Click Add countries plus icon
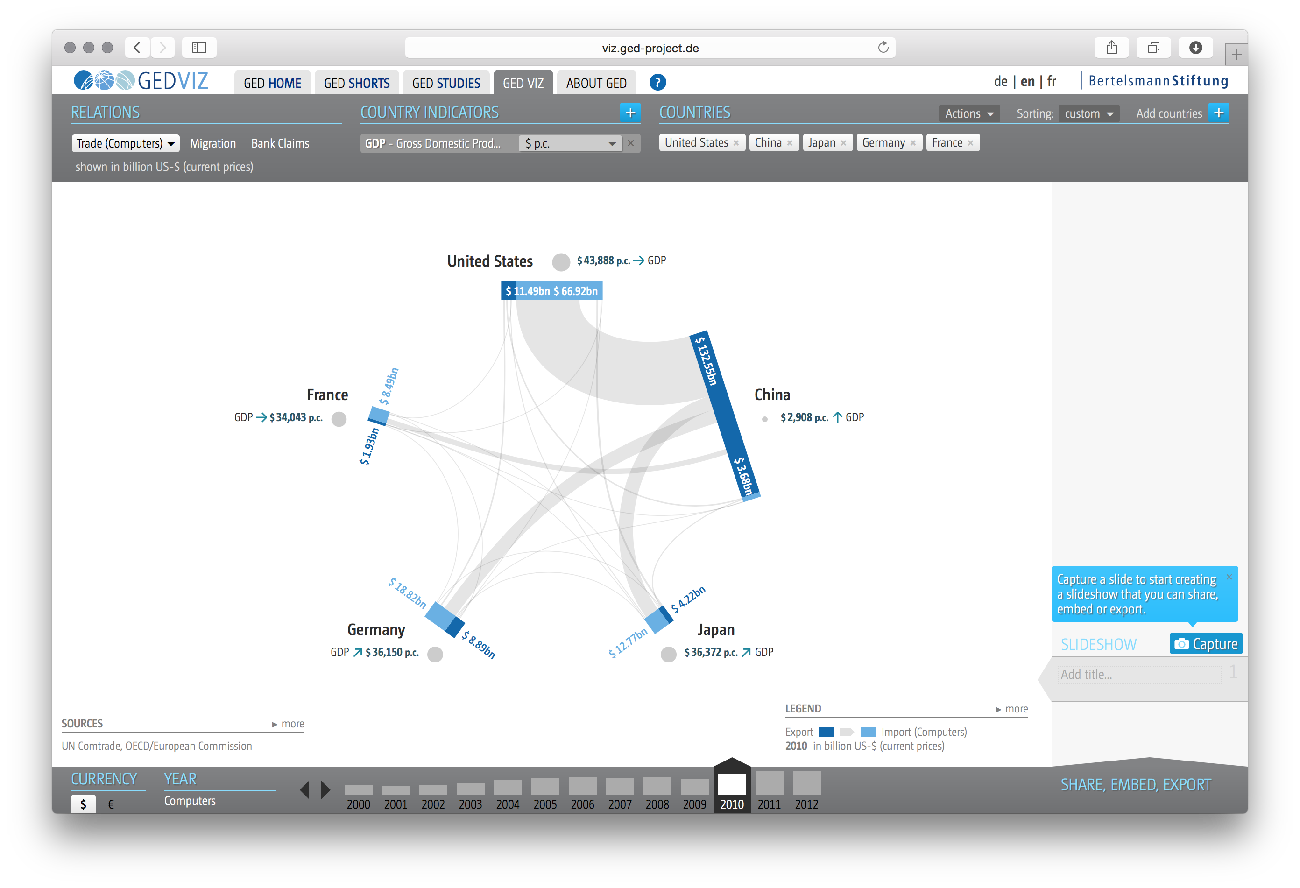This screenshot has width=1300, height=888. pyautogui.click(x=1218, y=113)
